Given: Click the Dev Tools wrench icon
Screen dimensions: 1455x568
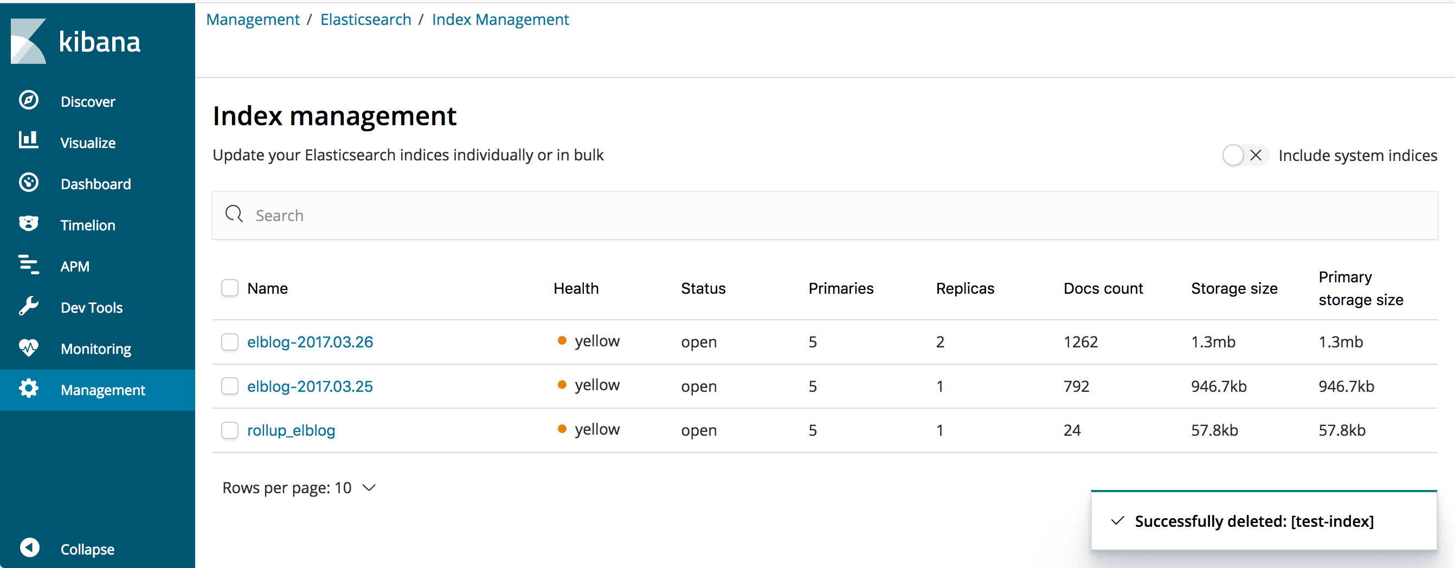Looking at the screenshot, I should pyautogui.click(x=29, y=306).
